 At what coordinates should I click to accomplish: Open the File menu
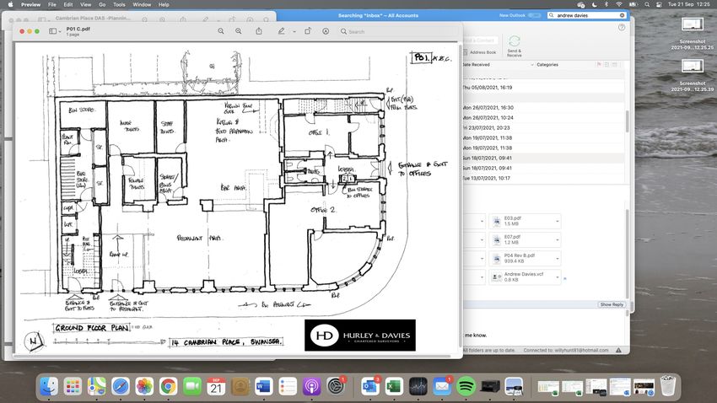tap(52, 4)
